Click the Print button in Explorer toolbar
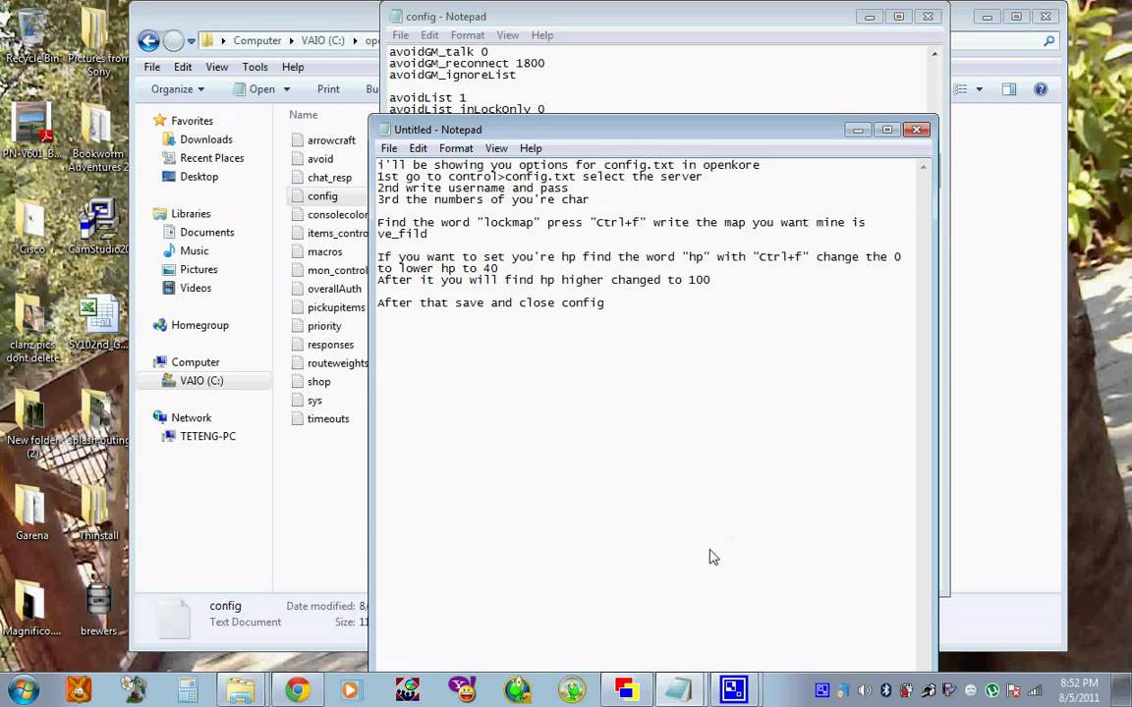1132x707 pixels. [x=328, y=88]
